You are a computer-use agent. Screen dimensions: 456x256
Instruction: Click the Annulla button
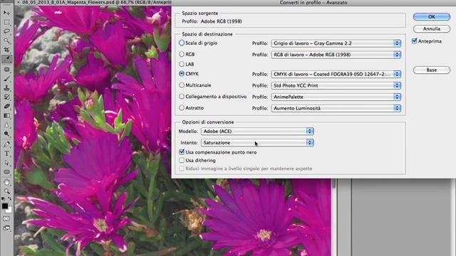432,28
